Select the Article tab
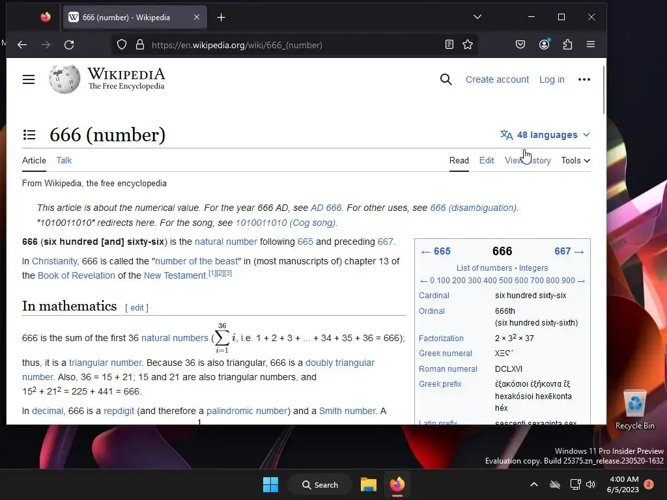 point(34,160)
